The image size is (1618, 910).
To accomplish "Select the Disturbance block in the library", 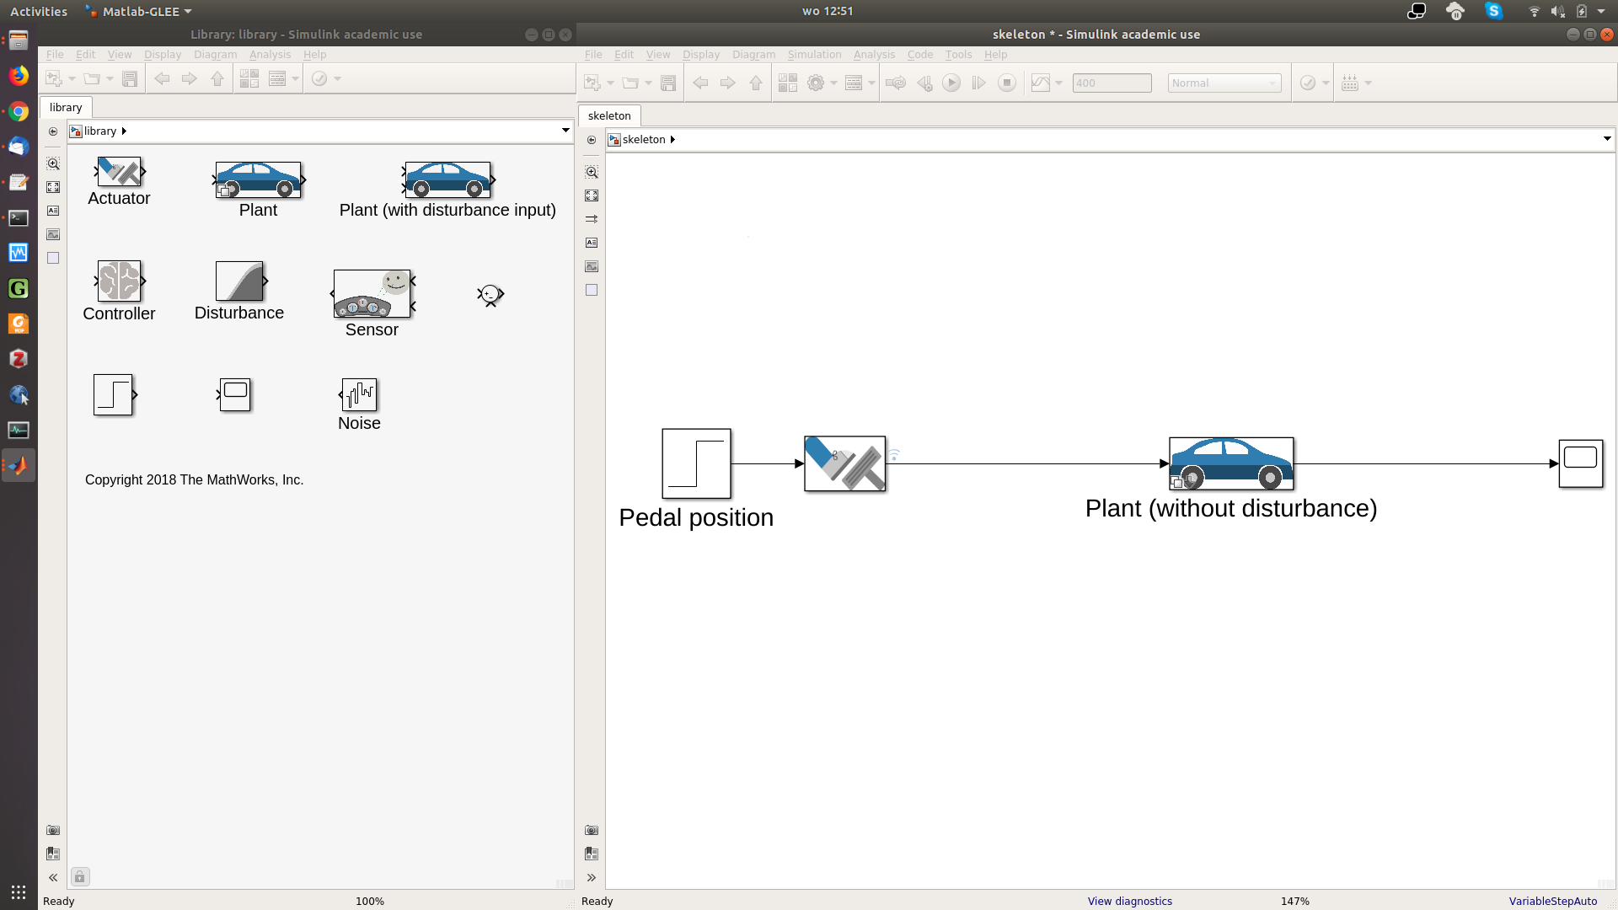I will 239,281.
